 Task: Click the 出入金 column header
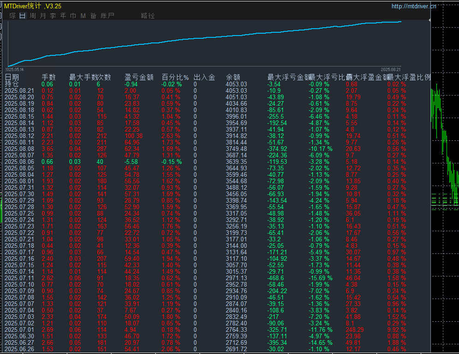[204, 77]
